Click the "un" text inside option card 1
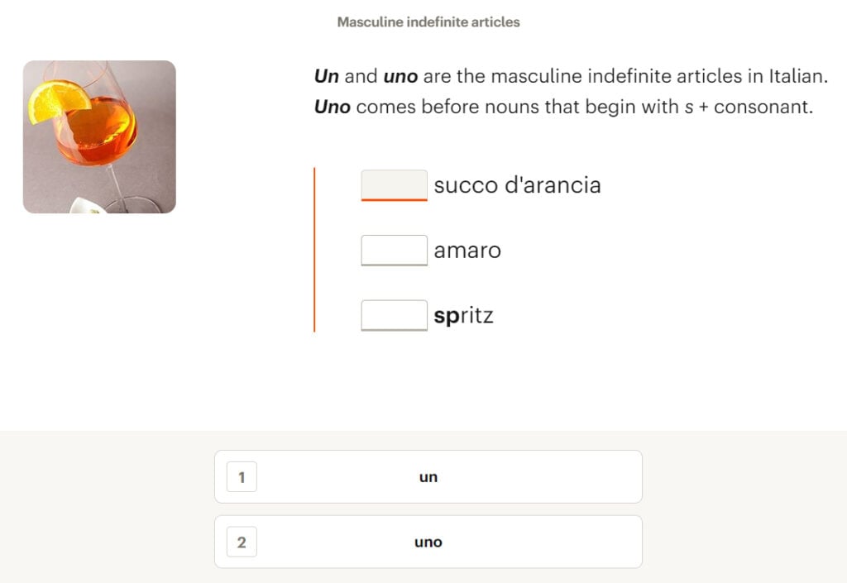This screenshot has height=583, width=847. [428, 476]
